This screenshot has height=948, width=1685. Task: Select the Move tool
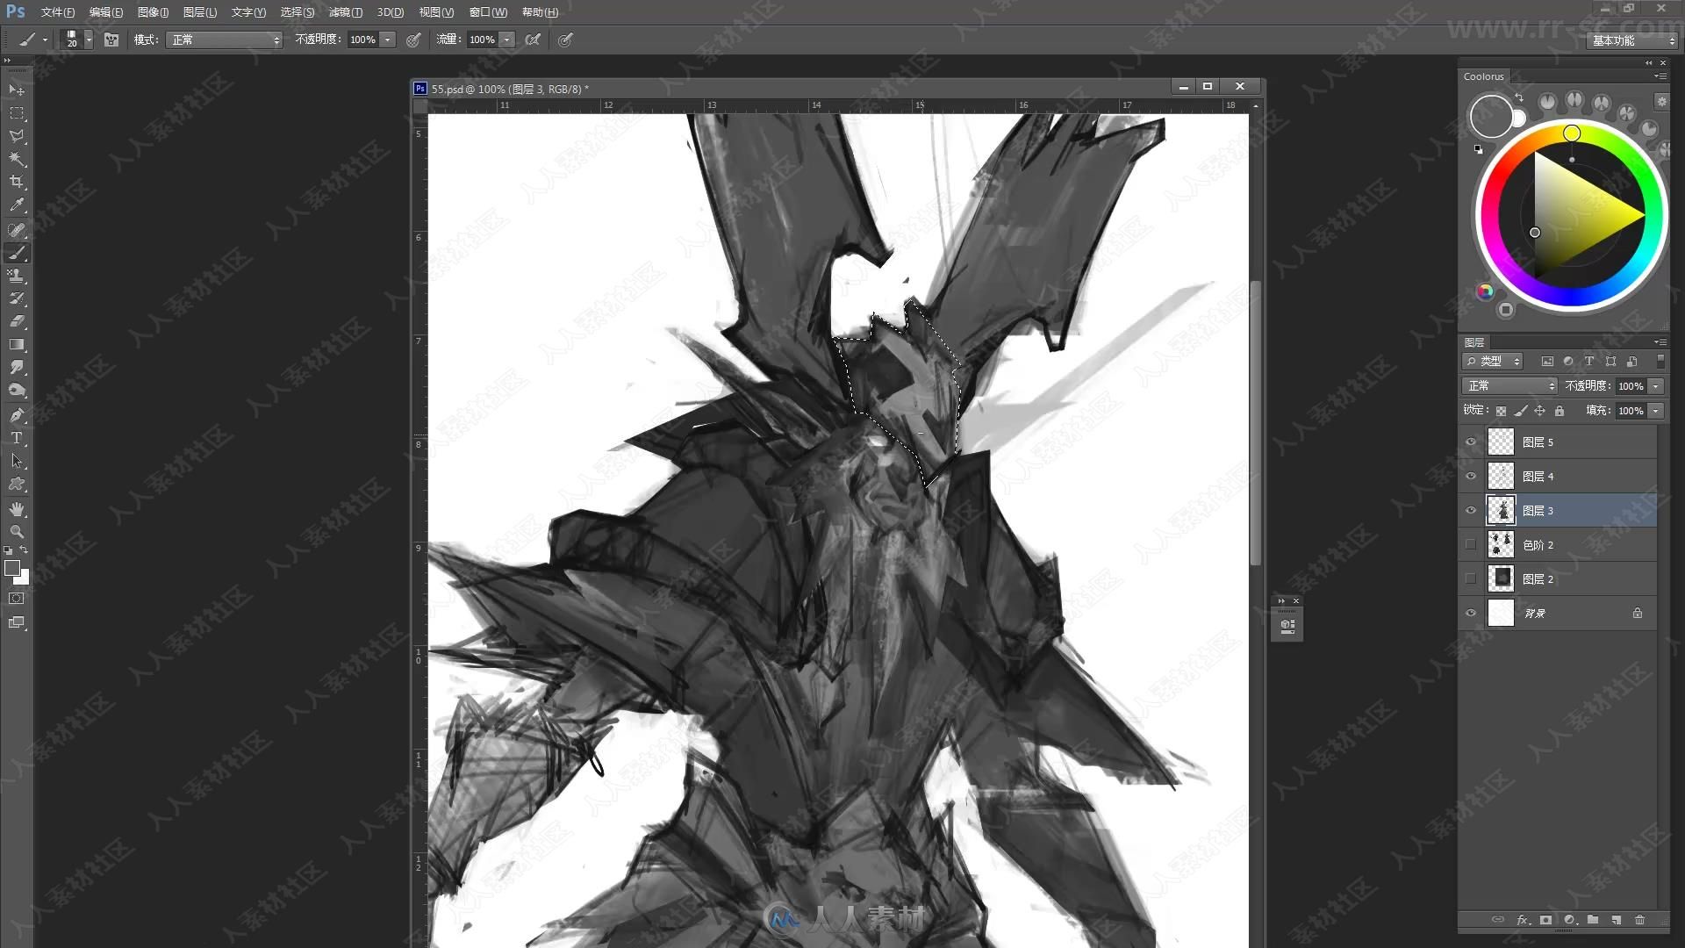[17, 90]
